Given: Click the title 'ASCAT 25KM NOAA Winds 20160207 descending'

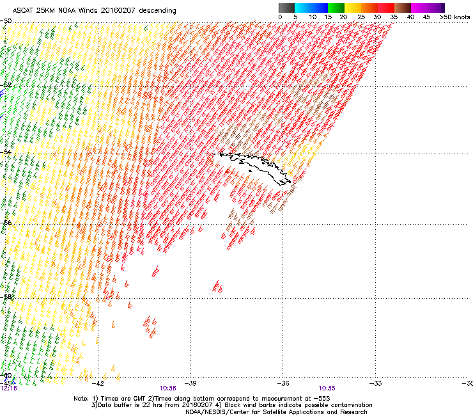Looking at the screenshot, I should 94,11.
